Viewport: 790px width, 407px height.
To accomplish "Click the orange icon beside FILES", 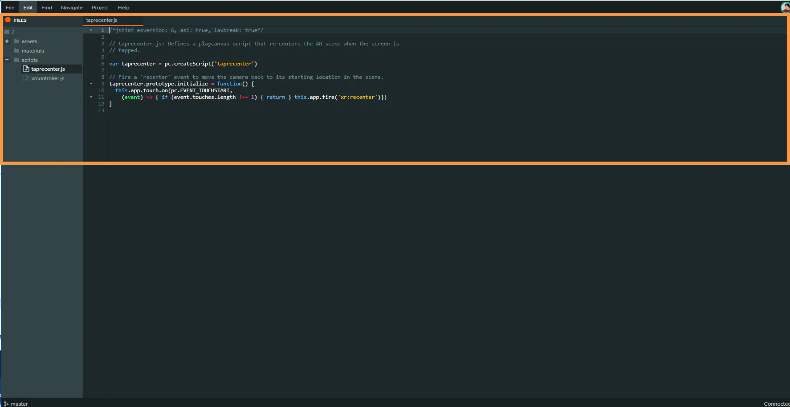I will 8,20.
